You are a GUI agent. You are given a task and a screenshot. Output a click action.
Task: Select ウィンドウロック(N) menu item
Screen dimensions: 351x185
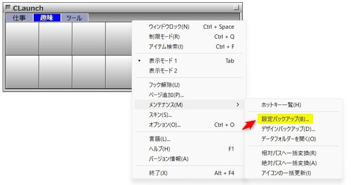189,26
